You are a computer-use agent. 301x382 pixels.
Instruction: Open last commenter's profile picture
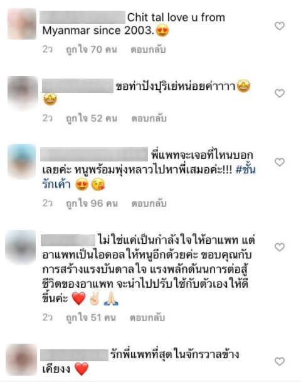pos(21,359)
